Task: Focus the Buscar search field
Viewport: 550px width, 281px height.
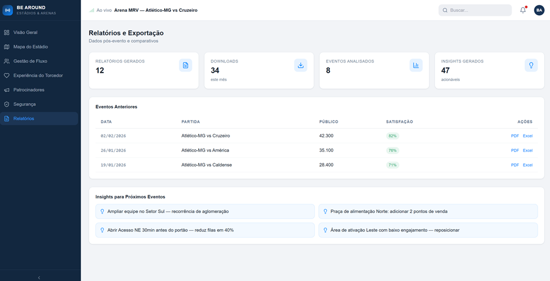Action: tap(475, 10)
